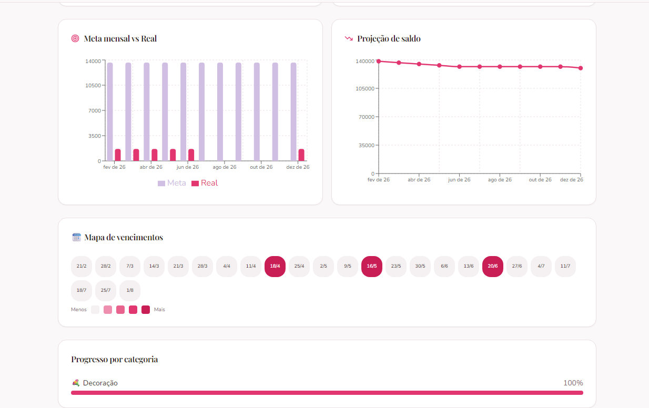The image size is (649, 408).
Task: Click the Real legend pink square
Action: 195,183
